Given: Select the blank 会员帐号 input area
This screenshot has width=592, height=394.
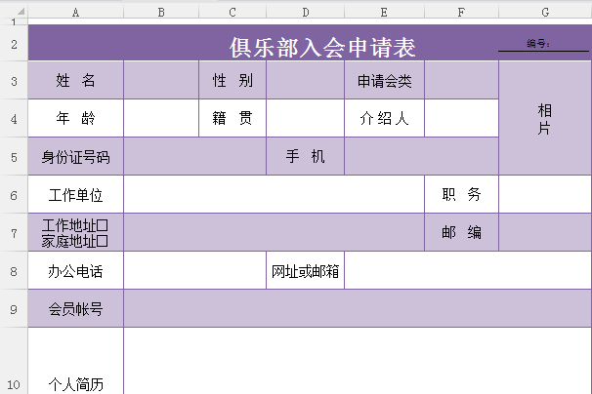Looking at the screenshot, I should (358, 309).
